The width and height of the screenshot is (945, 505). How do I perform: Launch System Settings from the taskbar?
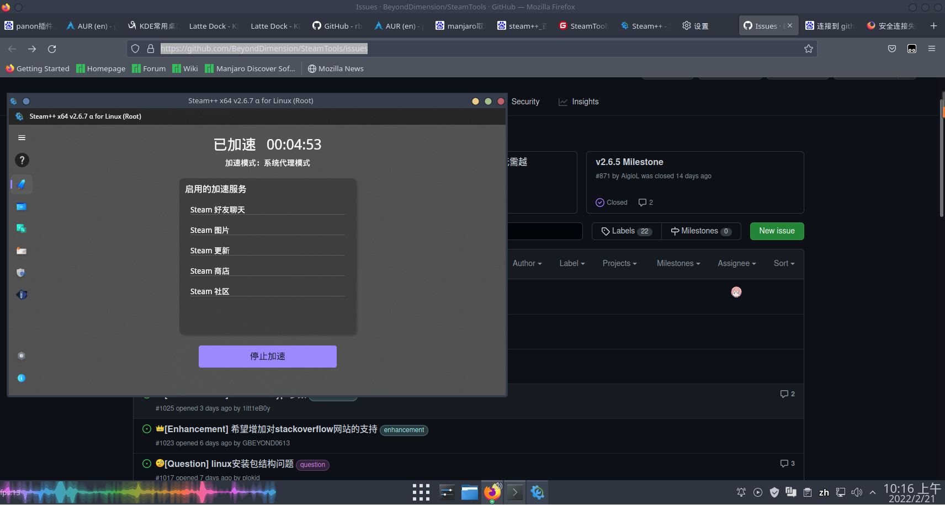447,492
